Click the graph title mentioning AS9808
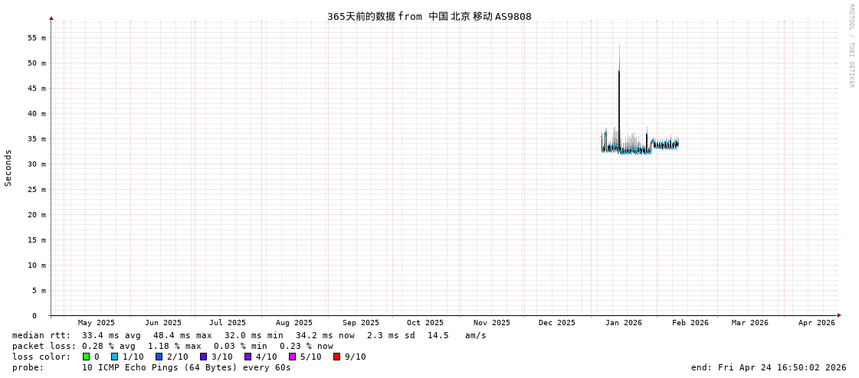 tap(429, 17)
